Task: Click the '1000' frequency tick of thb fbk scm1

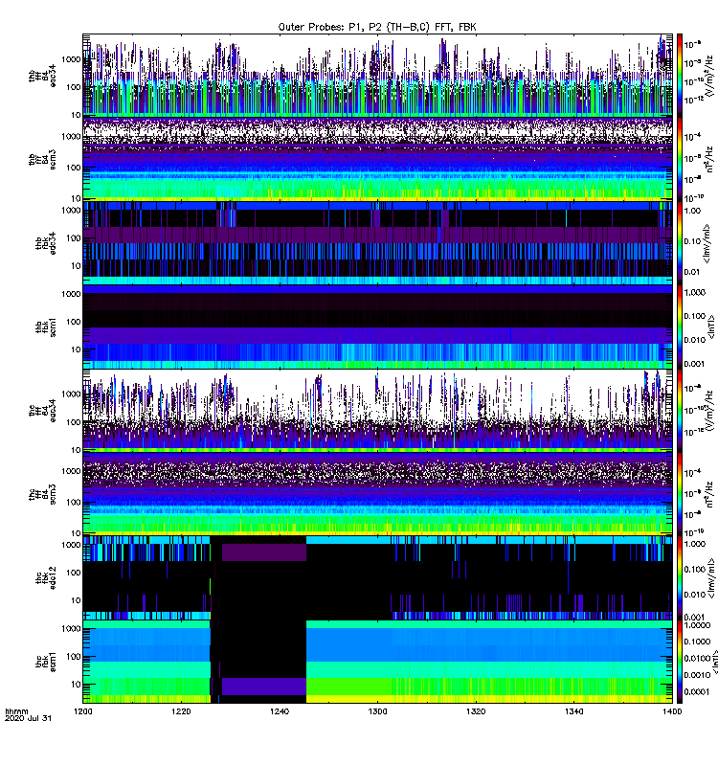Action: coord(71,294)
